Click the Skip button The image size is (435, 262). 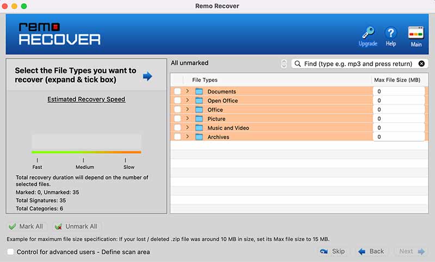[333, 251]
